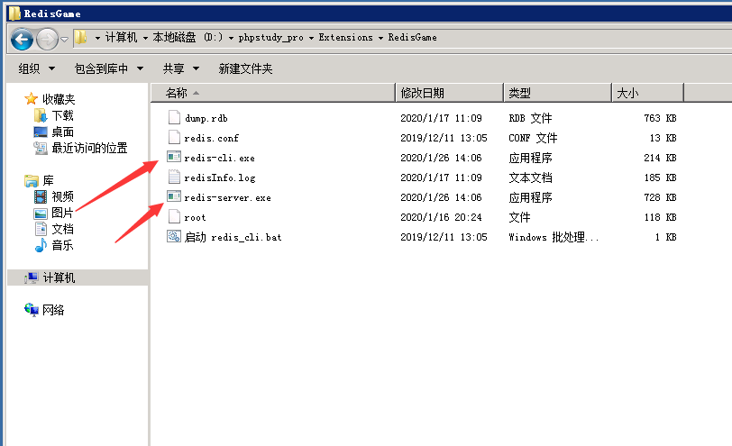Click the 下载 folder icon

click(x=41, y=115)
